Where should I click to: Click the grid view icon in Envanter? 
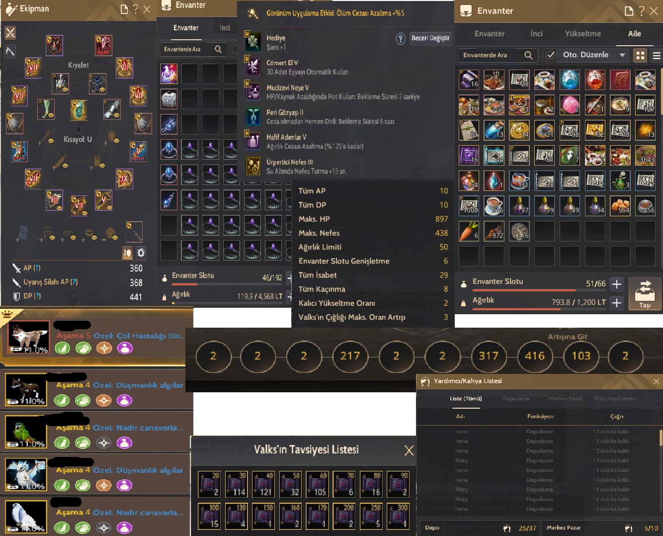[640, 55]
